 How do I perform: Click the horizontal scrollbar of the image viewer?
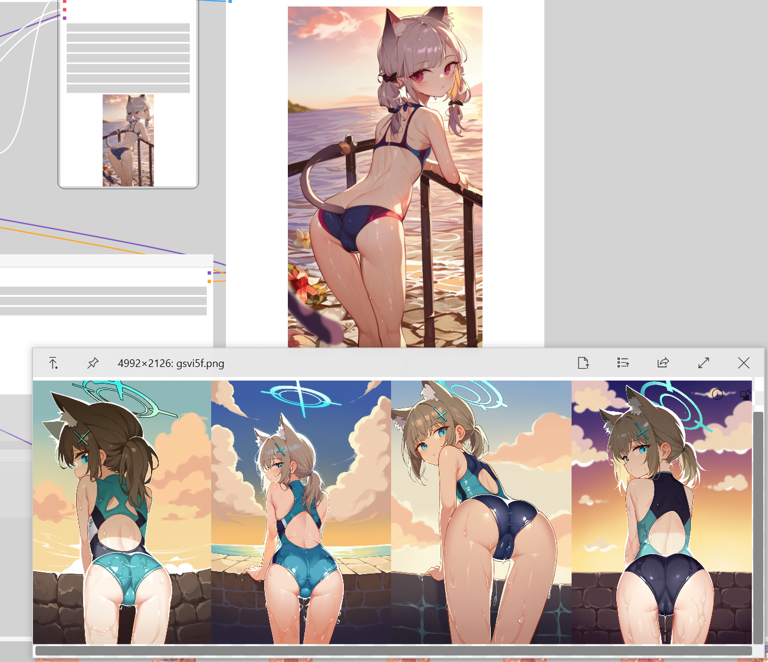tap(393, 651)
